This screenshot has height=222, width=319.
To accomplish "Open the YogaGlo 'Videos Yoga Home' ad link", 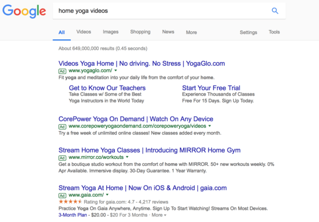I will pyautogui.click(x=141, y=63).
